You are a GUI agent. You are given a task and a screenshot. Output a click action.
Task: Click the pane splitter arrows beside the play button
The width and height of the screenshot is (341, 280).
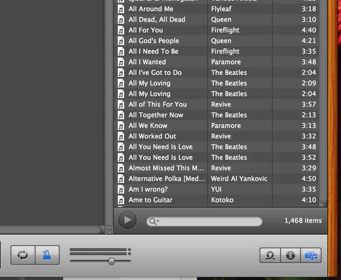click(x=109, y=230)
